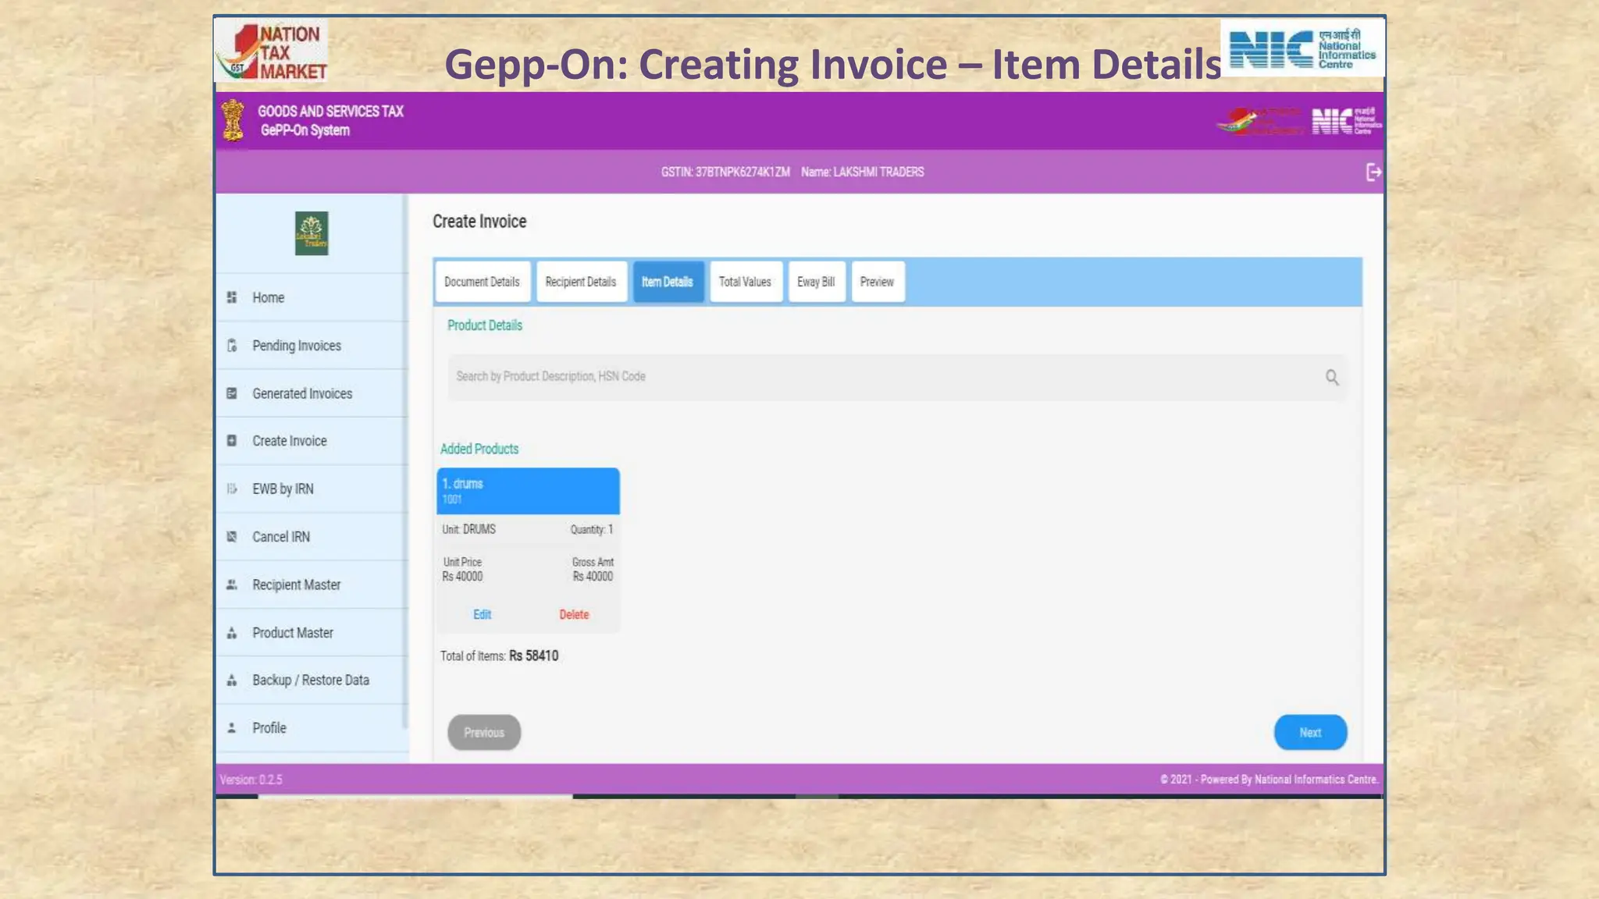Click the Cancel IRN icon
1599x899 pixels.
coord(232,537)
